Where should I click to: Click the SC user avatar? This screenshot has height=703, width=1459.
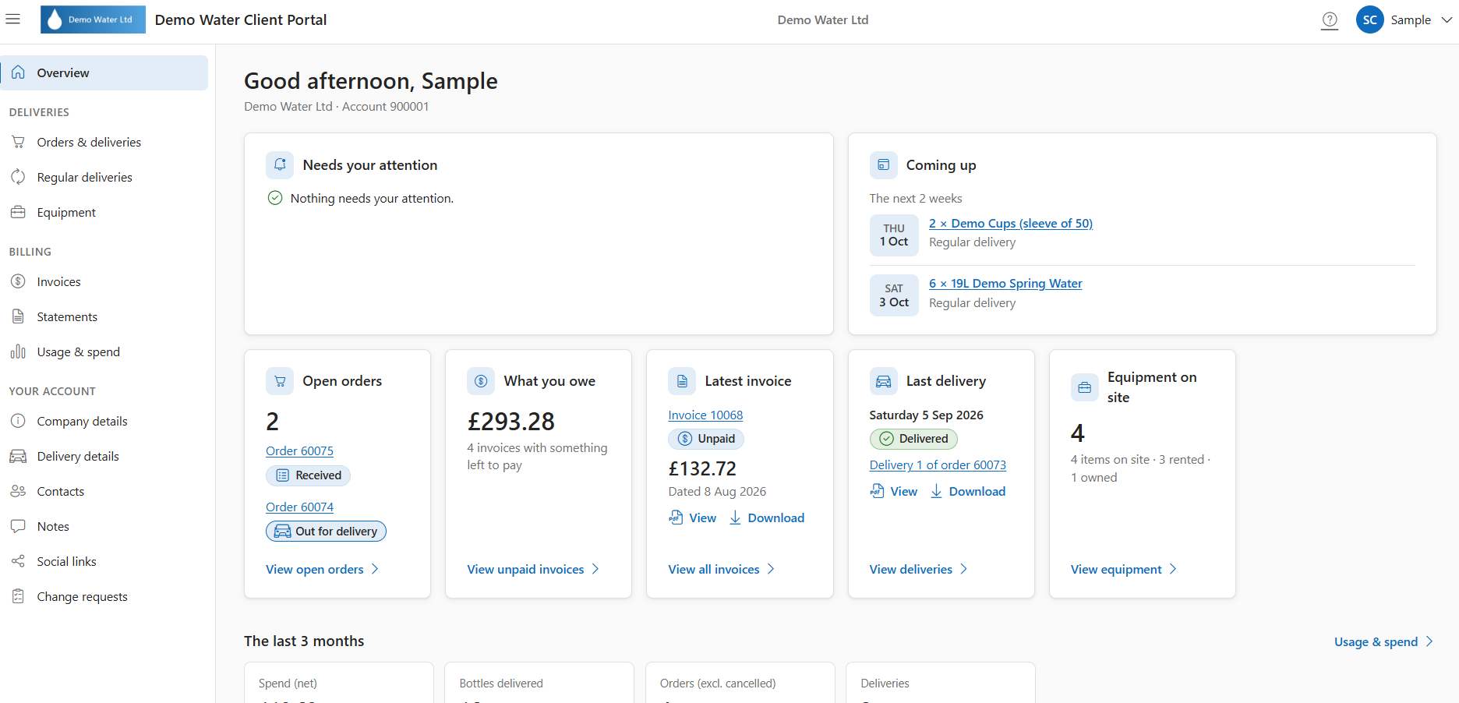tap(1369, 20)
